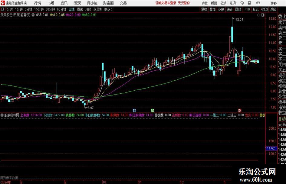Open the 财富圈 menu
The width and height of the screenshot is (286, 184).
pyautogui.click(x=108, y=3)
